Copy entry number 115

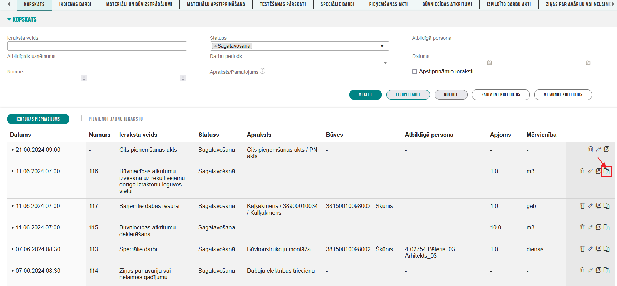pyautogui.click(x=607, y=227)
